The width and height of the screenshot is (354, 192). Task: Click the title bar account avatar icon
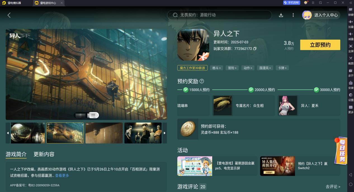(306, 3)
